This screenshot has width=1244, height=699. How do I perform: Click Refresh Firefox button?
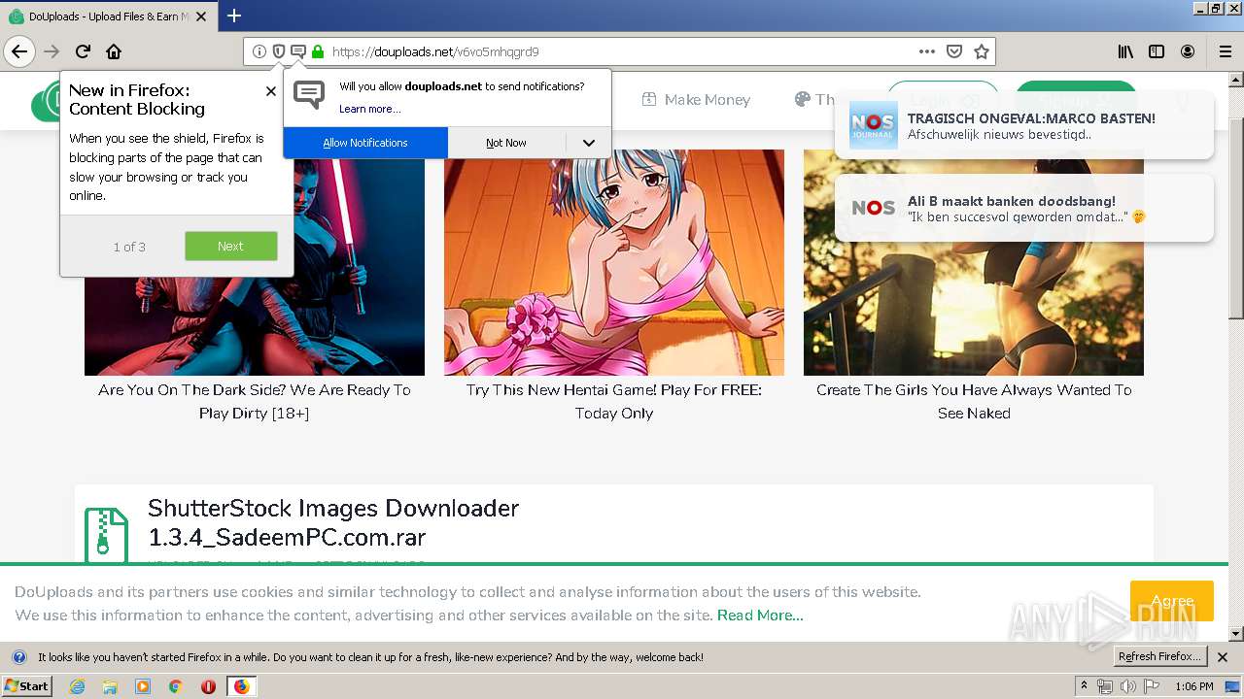[1160, 657]
